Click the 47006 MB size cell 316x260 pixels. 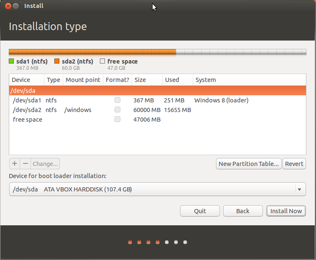[x=147, y=120]
